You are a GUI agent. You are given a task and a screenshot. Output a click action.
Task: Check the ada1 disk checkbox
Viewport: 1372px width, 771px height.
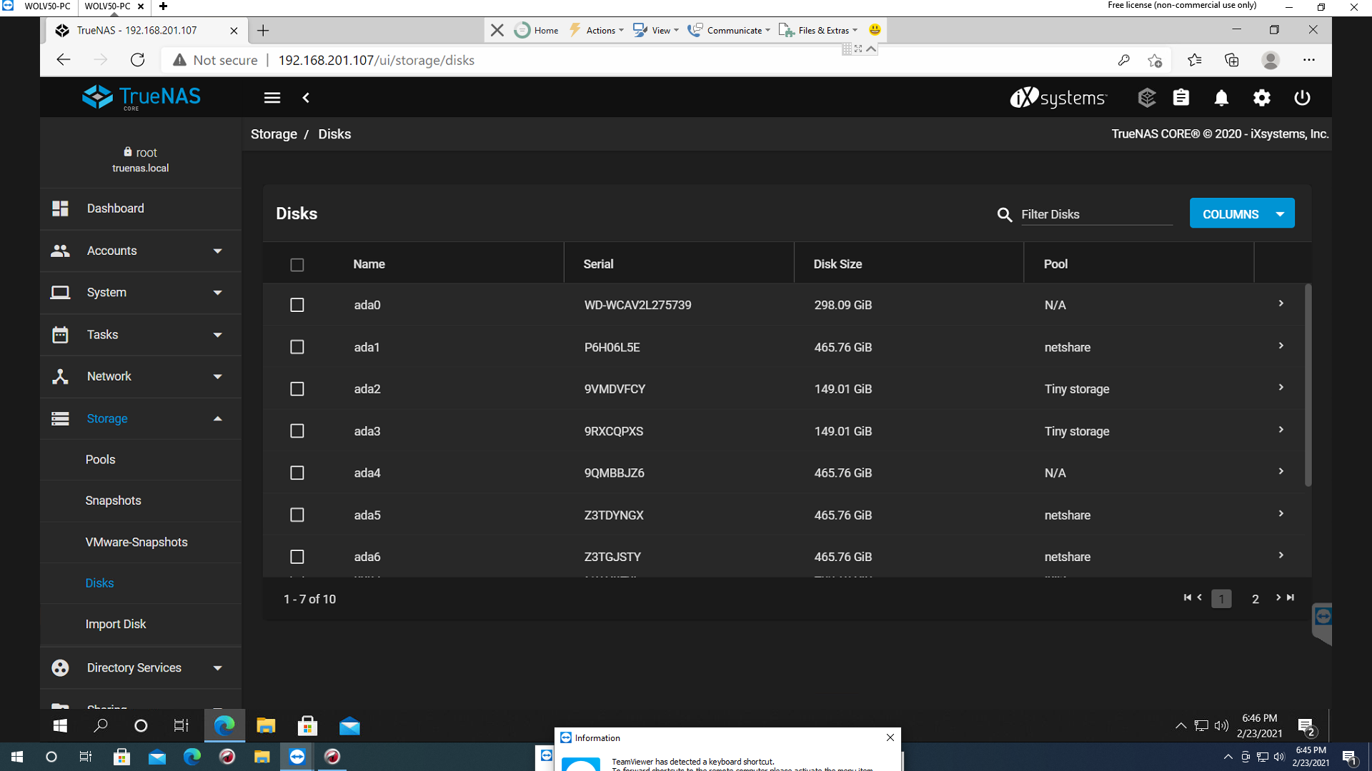coord(297,347)
